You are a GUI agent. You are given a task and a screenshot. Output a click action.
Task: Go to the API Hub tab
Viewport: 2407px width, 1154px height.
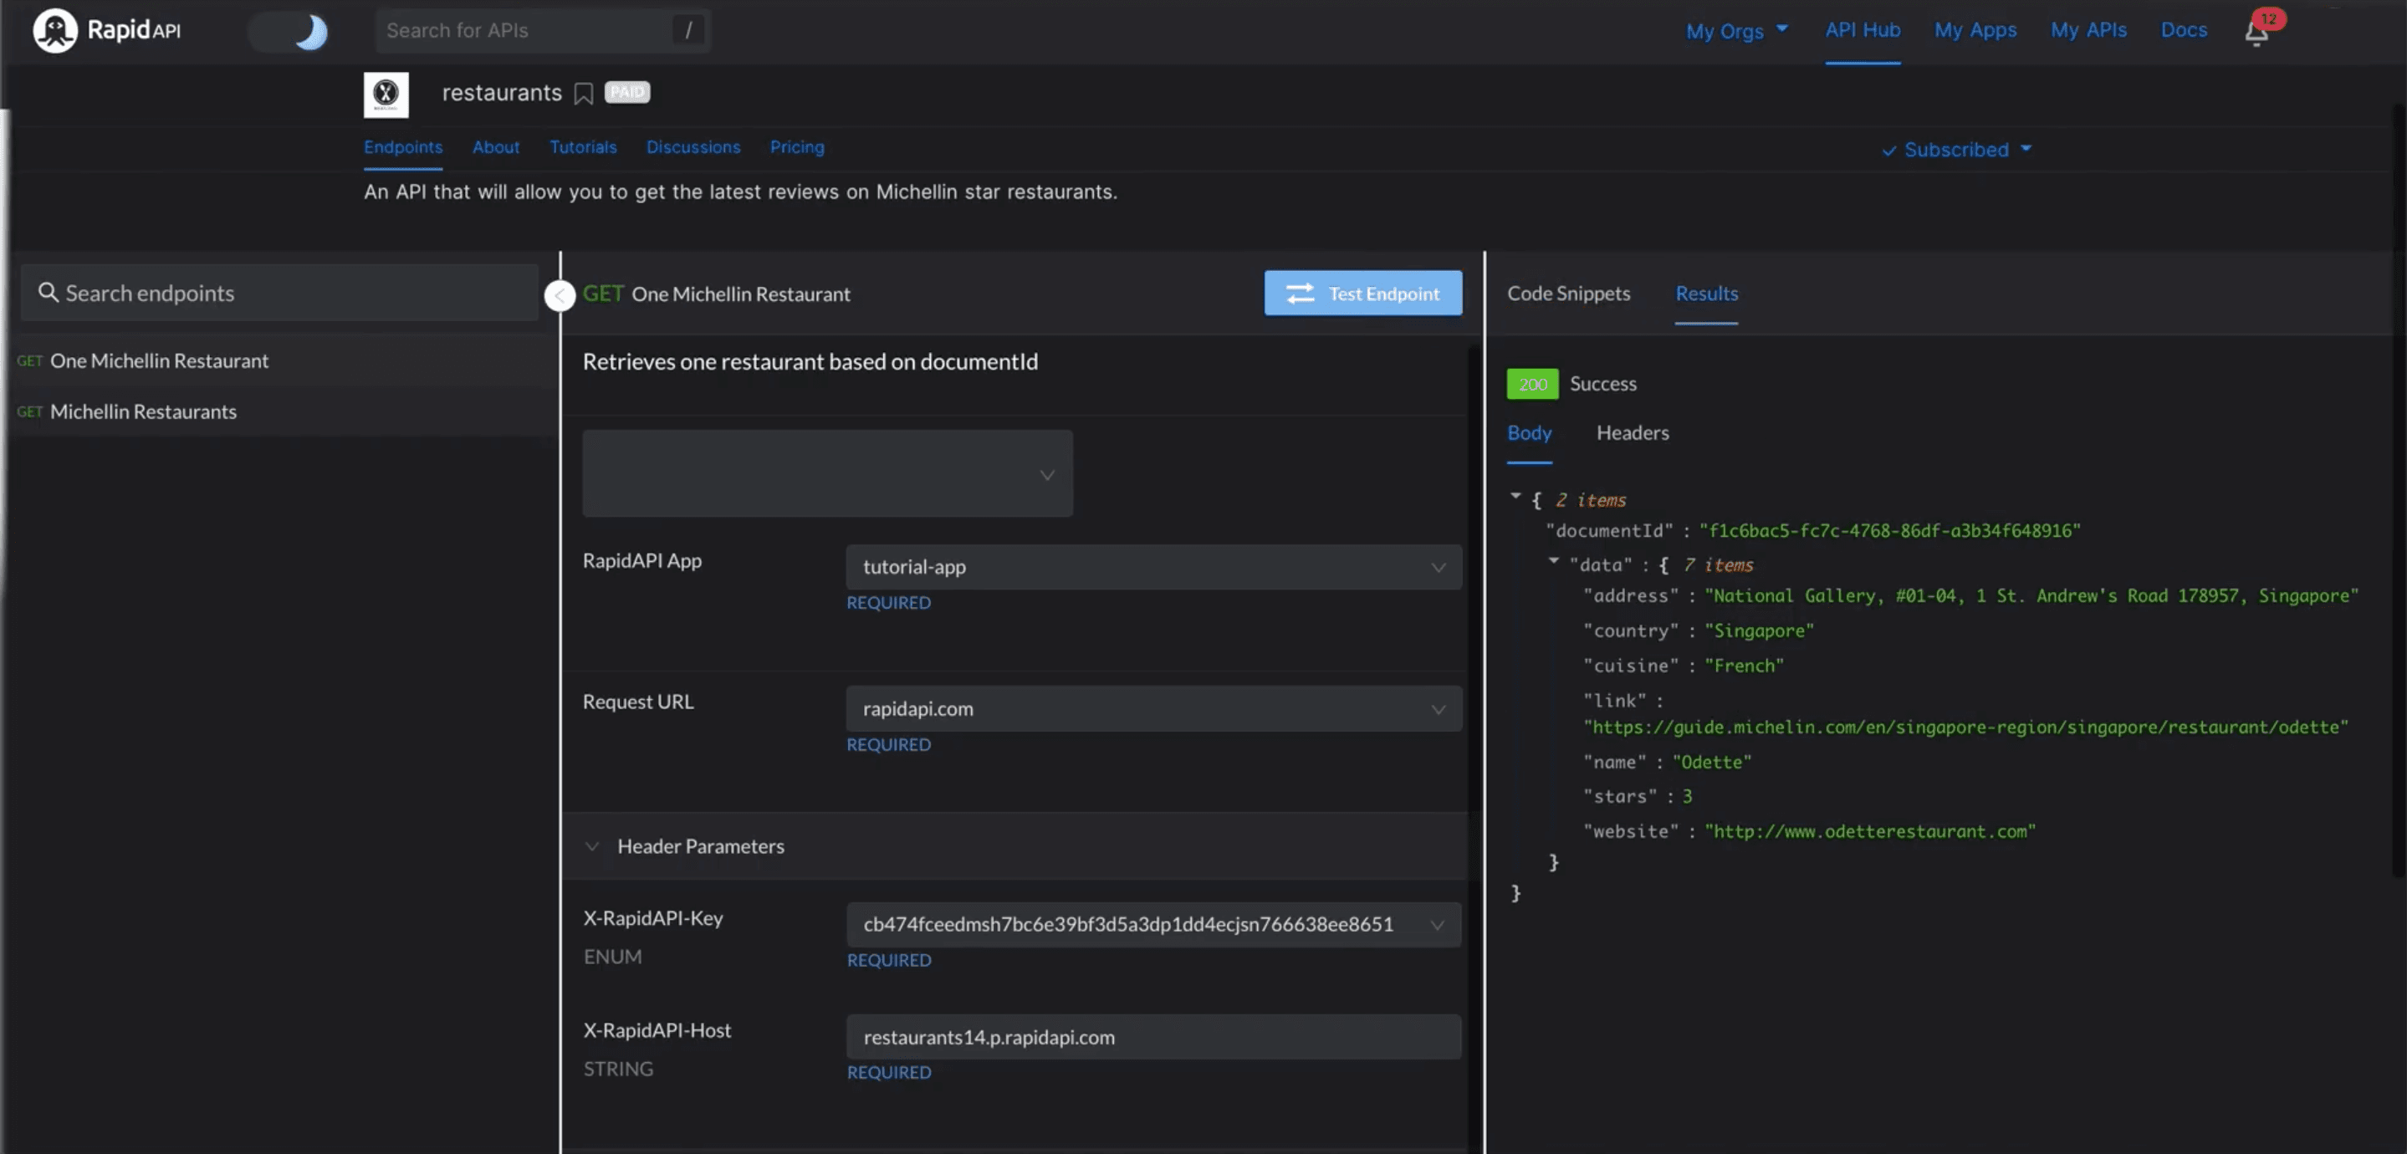tap(1863, 30)
